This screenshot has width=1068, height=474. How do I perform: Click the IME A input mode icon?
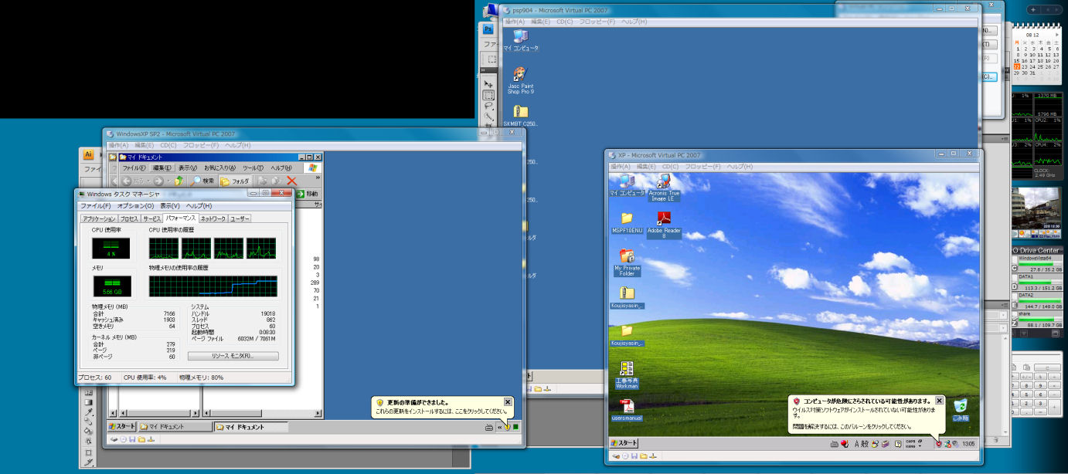pyautogui.click(x=855, y=444)
